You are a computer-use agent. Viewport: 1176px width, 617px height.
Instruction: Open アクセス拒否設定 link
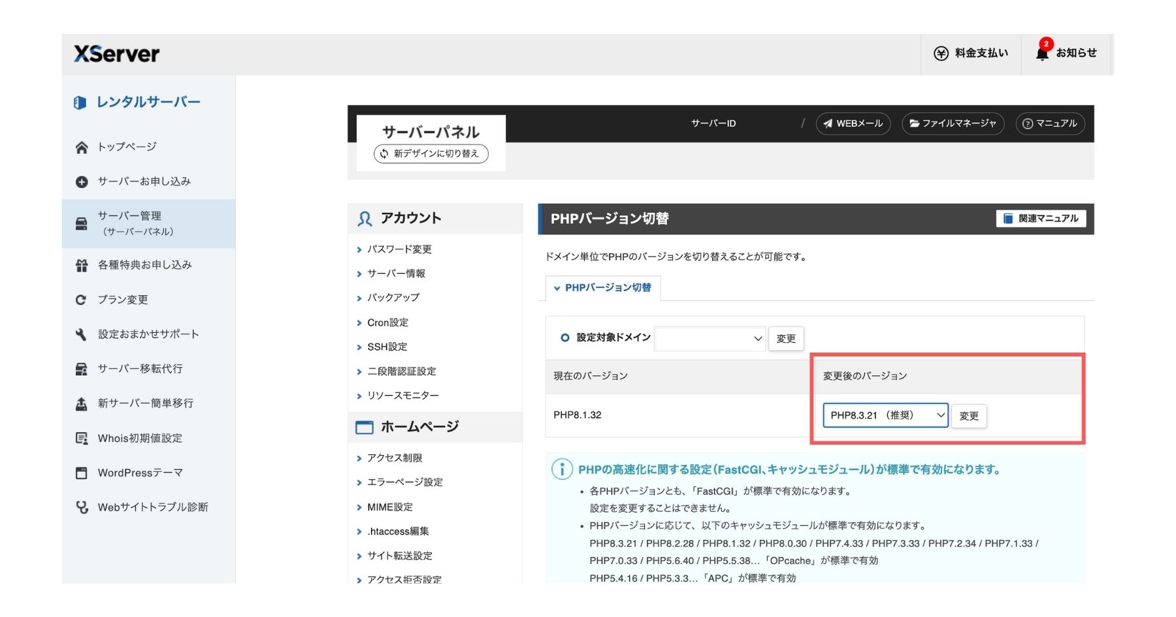click(x=404, y=580)
